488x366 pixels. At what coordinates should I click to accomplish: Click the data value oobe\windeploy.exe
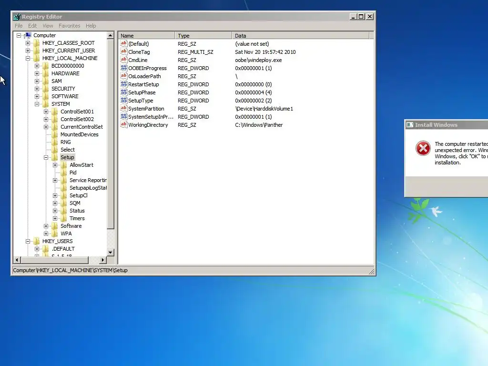pos(258,60)
